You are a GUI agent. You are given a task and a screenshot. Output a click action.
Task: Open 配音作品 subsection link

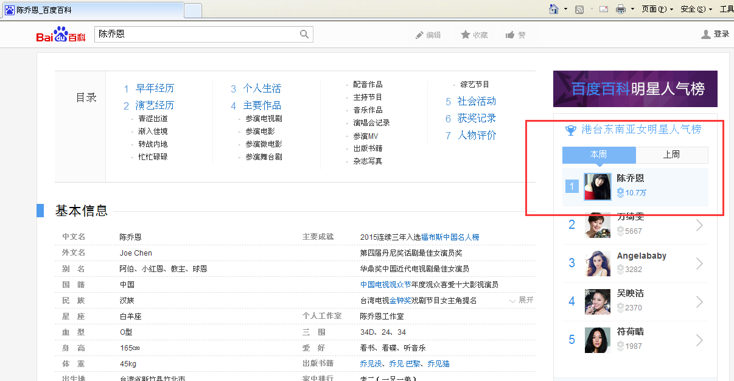(368, 85)
